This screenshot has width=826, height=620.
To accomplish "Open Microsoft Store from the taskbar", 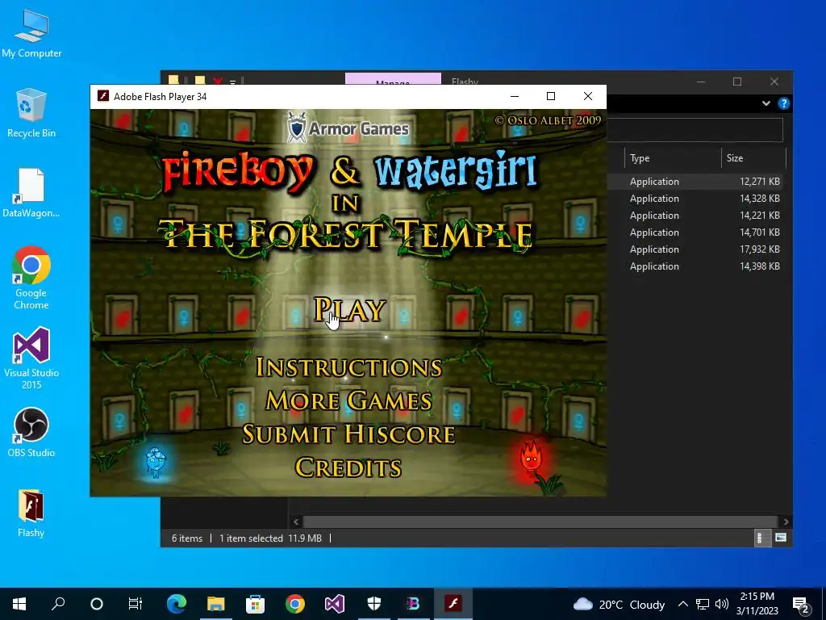I will [x=256, y=604].
